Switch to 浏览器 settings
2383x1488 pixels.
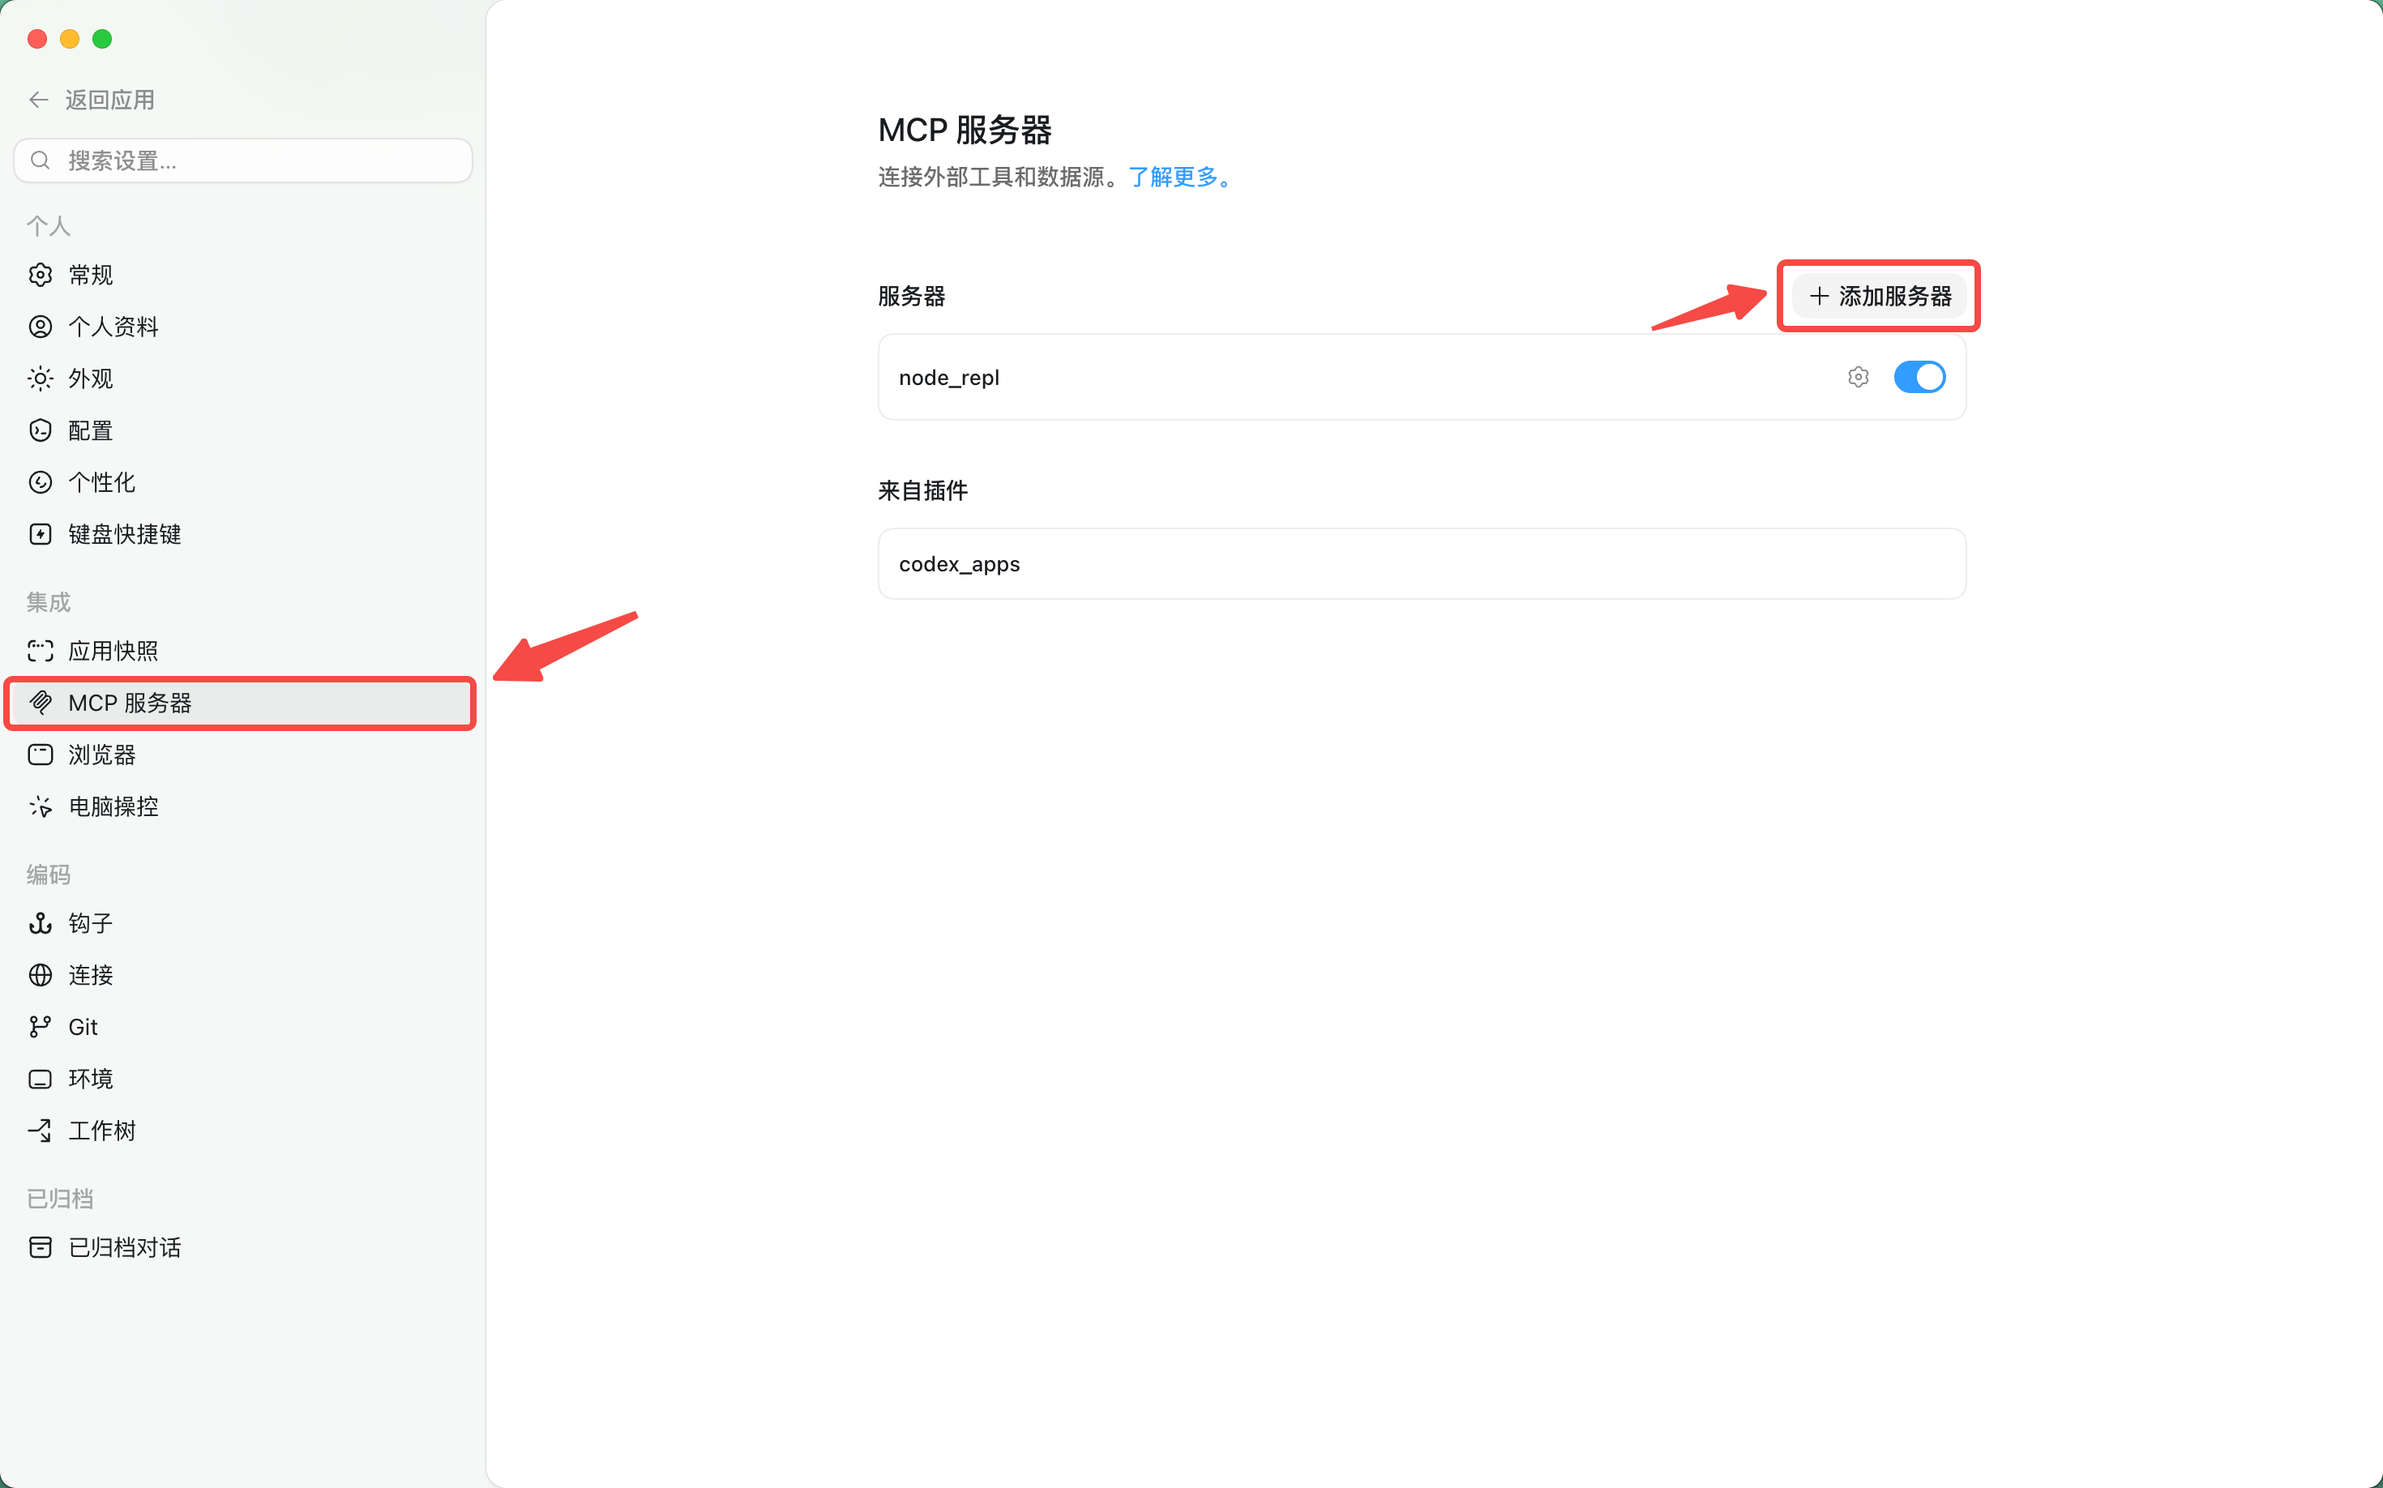tap(242, 755)
